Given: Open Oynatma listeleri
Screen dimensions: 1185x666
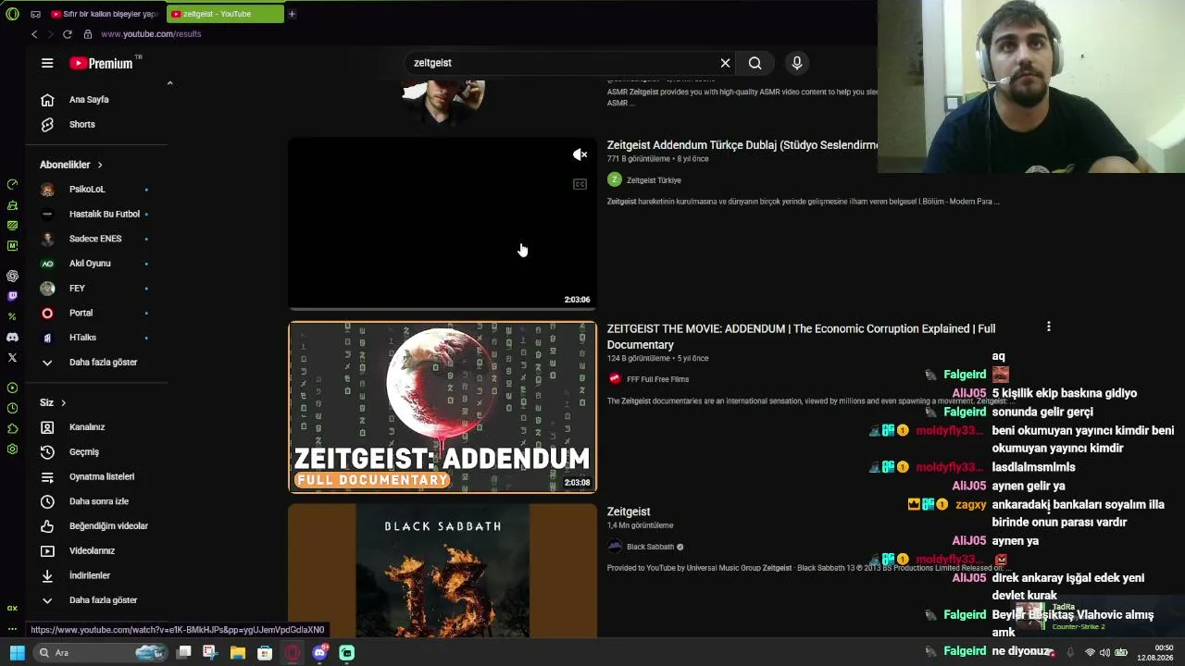Looking at the screenshot, I should pos(102,476).
